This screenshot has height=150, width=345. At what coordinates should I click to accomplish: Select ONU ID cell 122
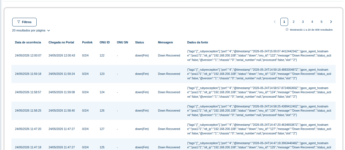click(102, 55)
